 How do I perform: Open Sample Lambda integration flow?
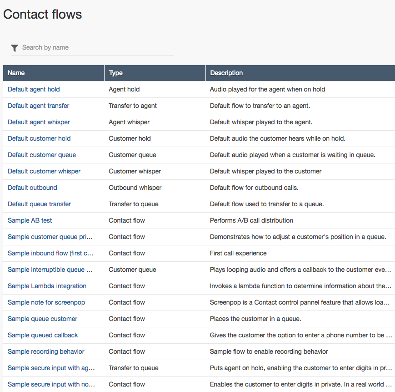47,286
